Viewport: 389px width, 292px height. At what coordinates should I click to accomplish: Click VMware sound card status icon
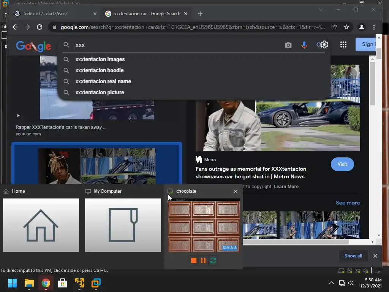[x=365, y=271]
